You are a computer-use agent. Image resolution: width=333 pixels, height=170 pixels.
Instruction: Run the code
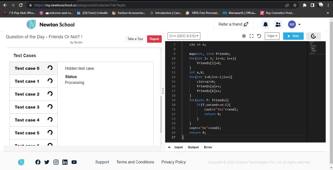pyautogui.click(x=293, y=36)
